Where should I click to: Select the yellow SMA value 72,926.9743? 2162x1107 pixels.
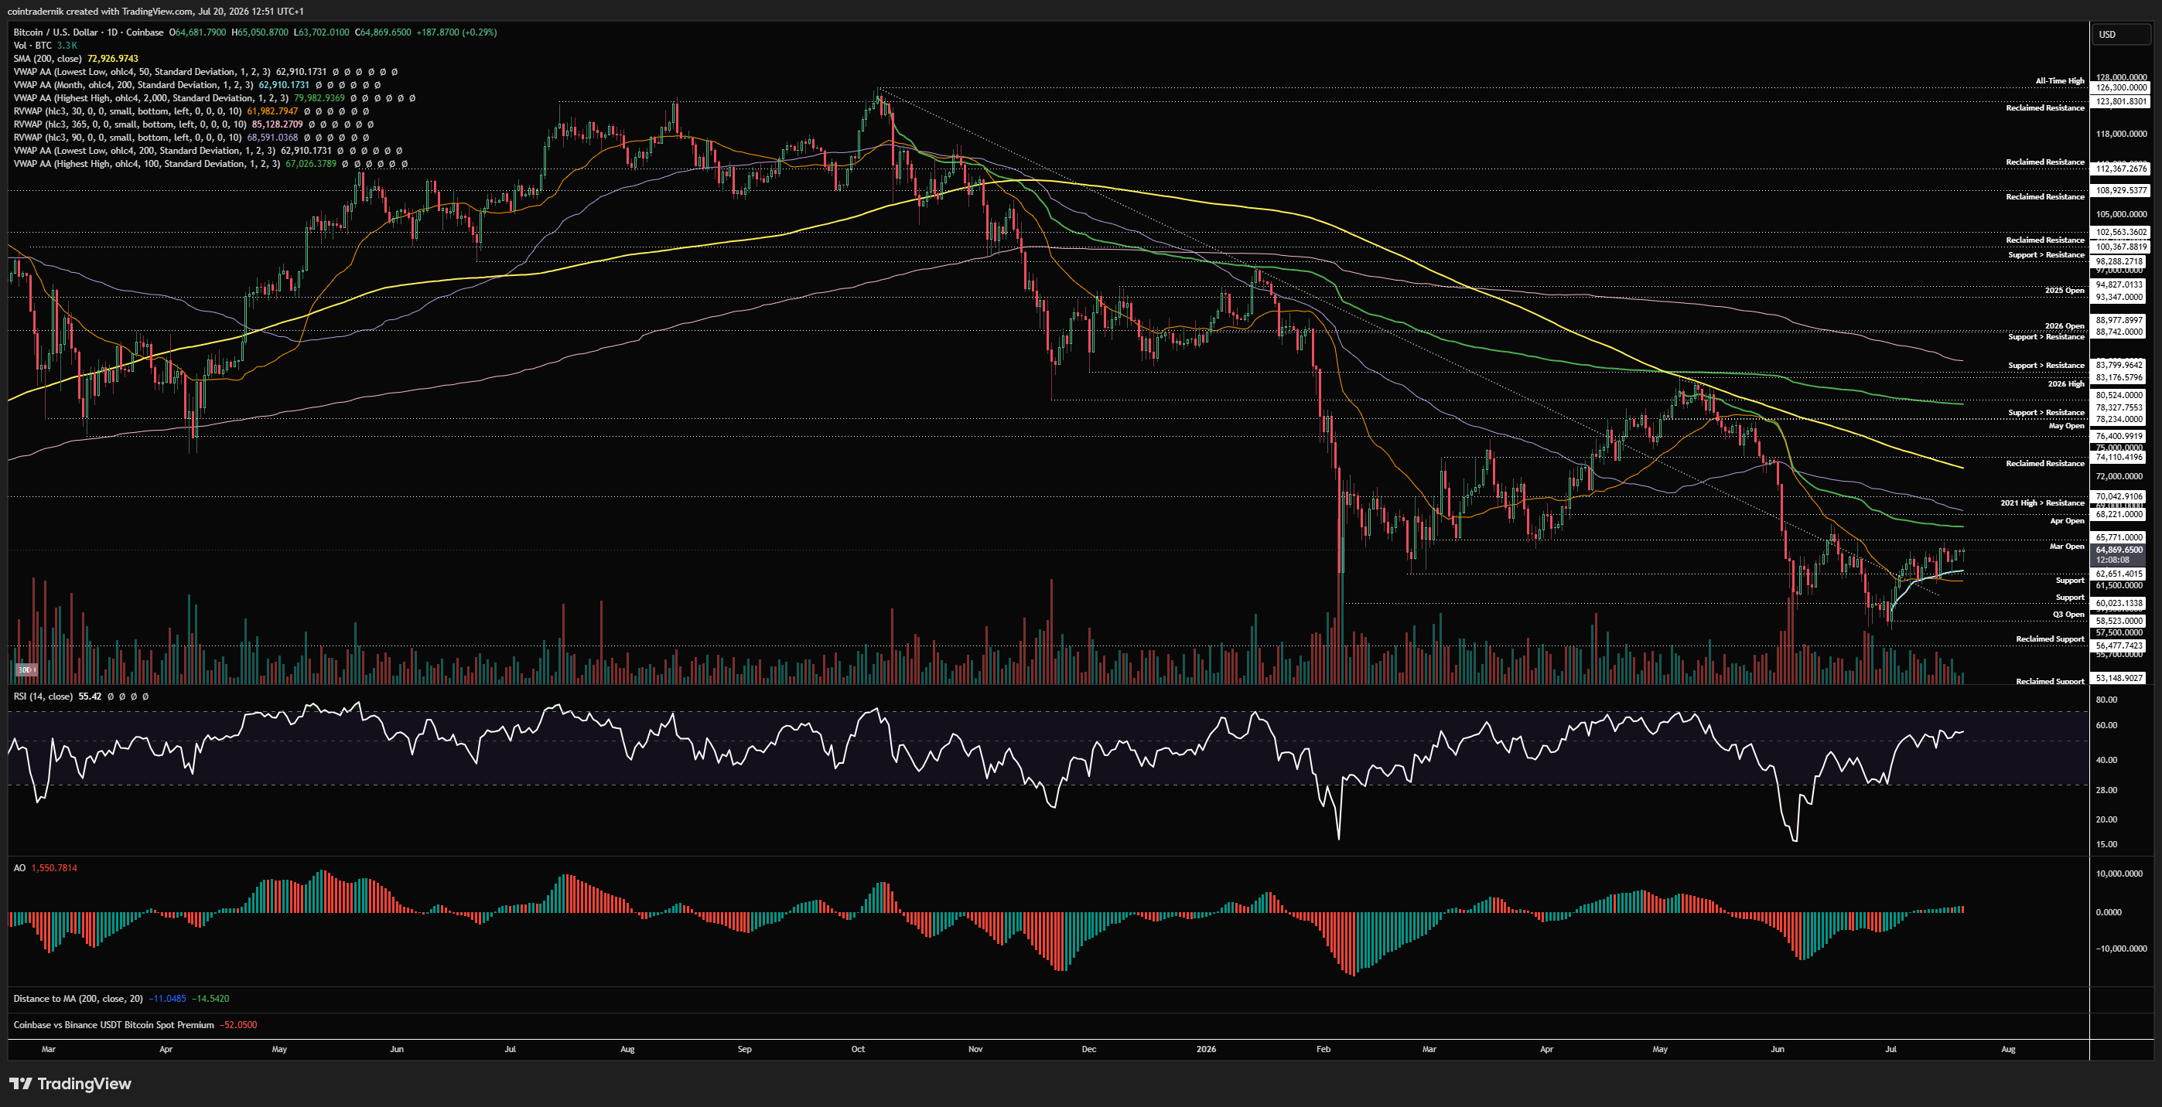pyautogui.click(x=112, y=59)
